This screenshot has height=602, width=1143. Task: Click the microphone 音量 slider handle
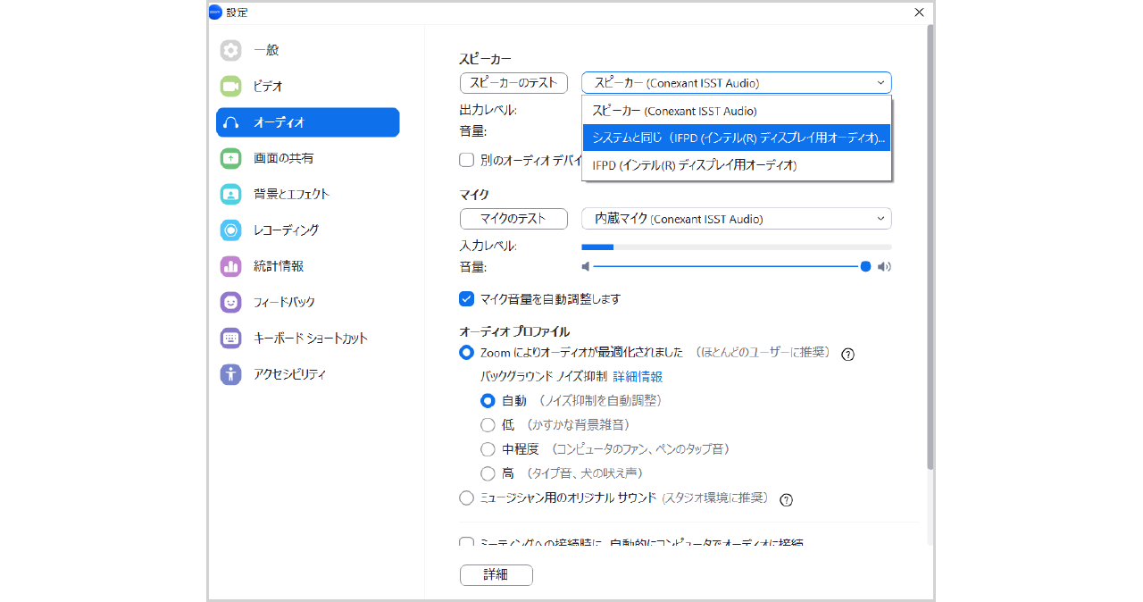[865, 266]
